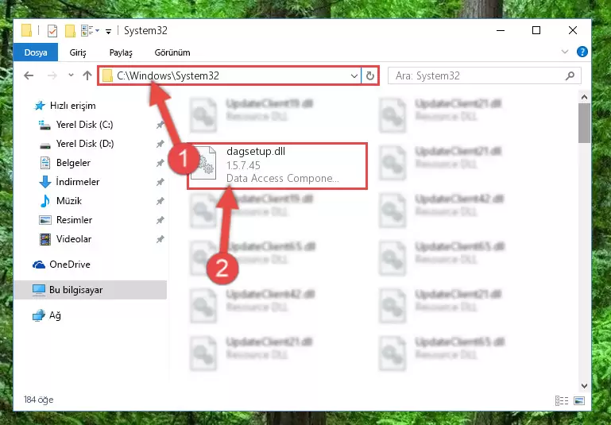Click the İndirmeler download arrow icon

pyautogui.click(x=45, y=182)
